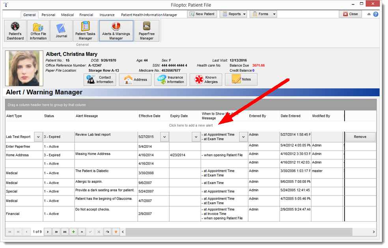The height and width of the screenshot is (248, 388).
Task: Open Office File Information
Action: [x=38, y=31]
